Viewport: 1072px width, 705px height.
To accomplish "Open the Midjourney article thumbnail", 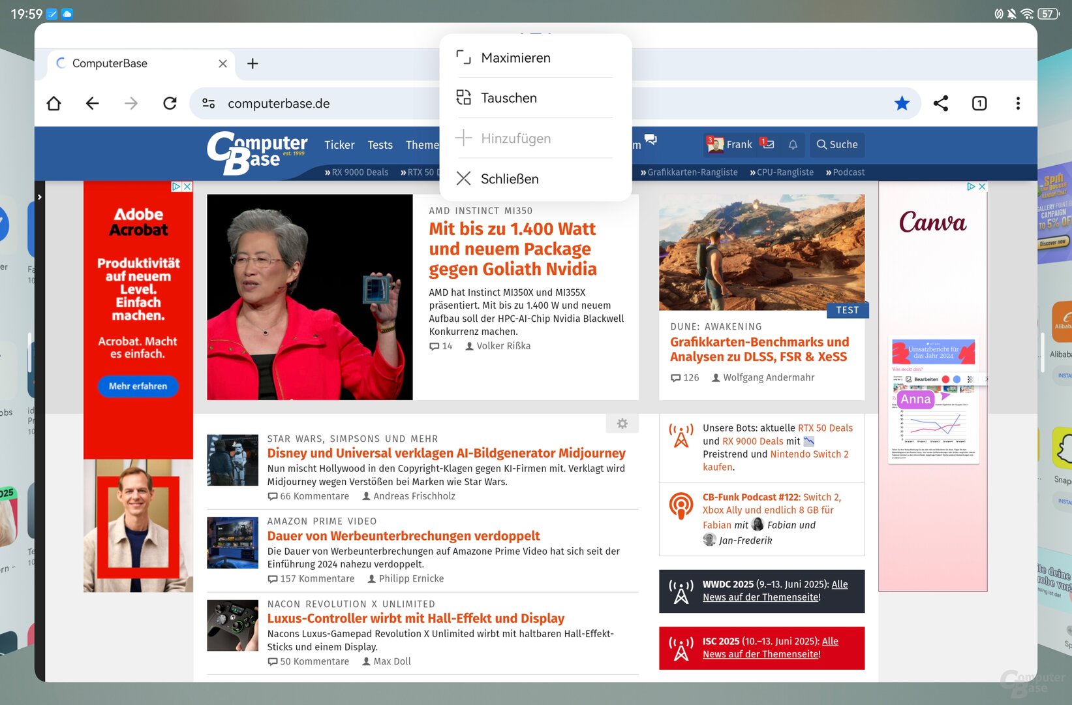I will point(232,460).
